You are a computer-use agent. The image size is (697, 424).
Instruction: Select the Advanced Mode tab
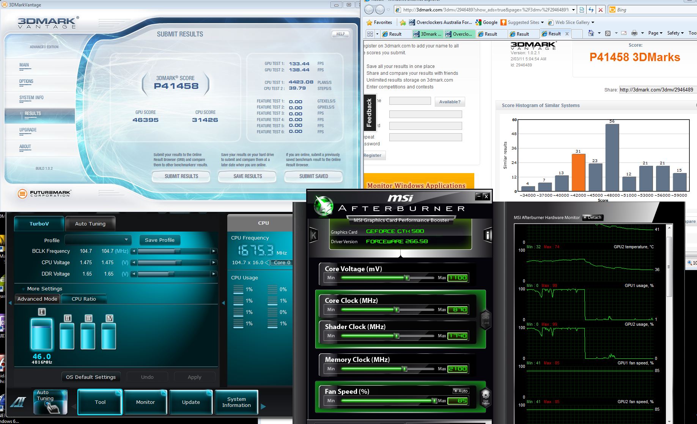(x=37, y=299)
